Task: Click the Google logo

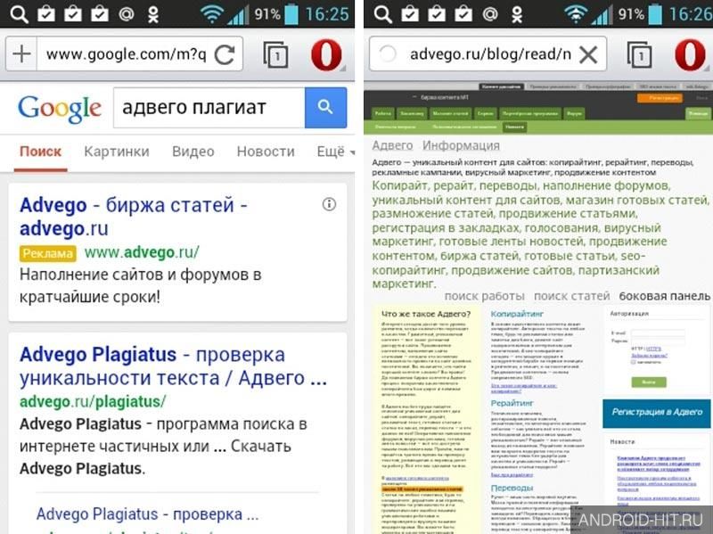Action: [60, 109]
